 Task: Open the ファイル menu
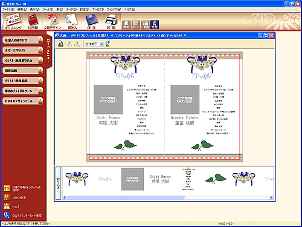pyautogui.click(x=8, y=9)
